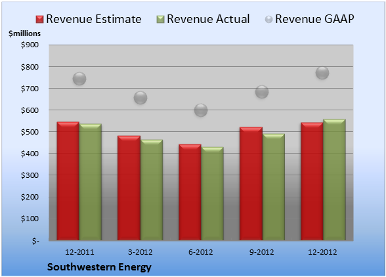Click the $900 axis value
This screenshot has height=277, width=386.
coord(30,45)
